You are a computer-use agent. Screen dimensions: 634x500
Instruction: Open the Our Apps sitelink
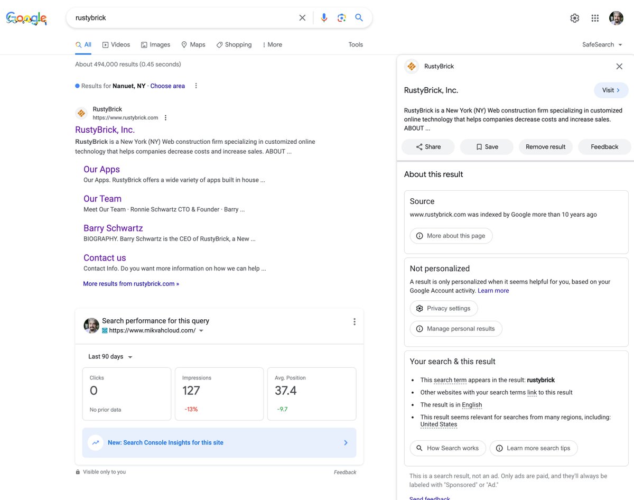tap(101, 169)
